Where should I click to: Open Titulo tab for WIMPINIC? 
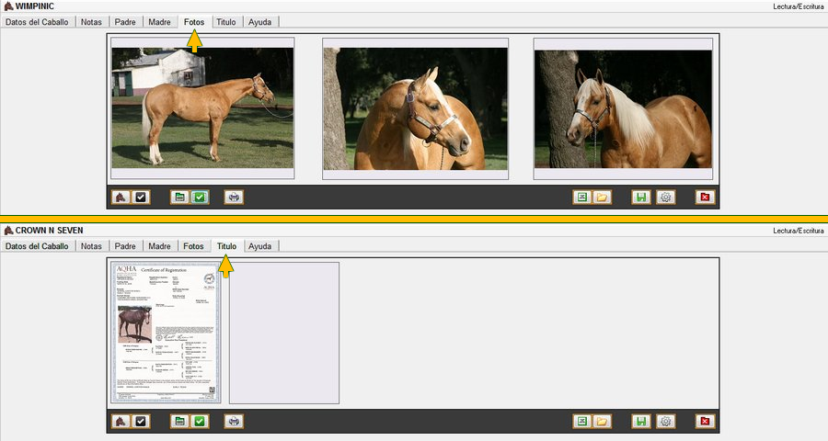pyautogui.click(x=226, y=22)
